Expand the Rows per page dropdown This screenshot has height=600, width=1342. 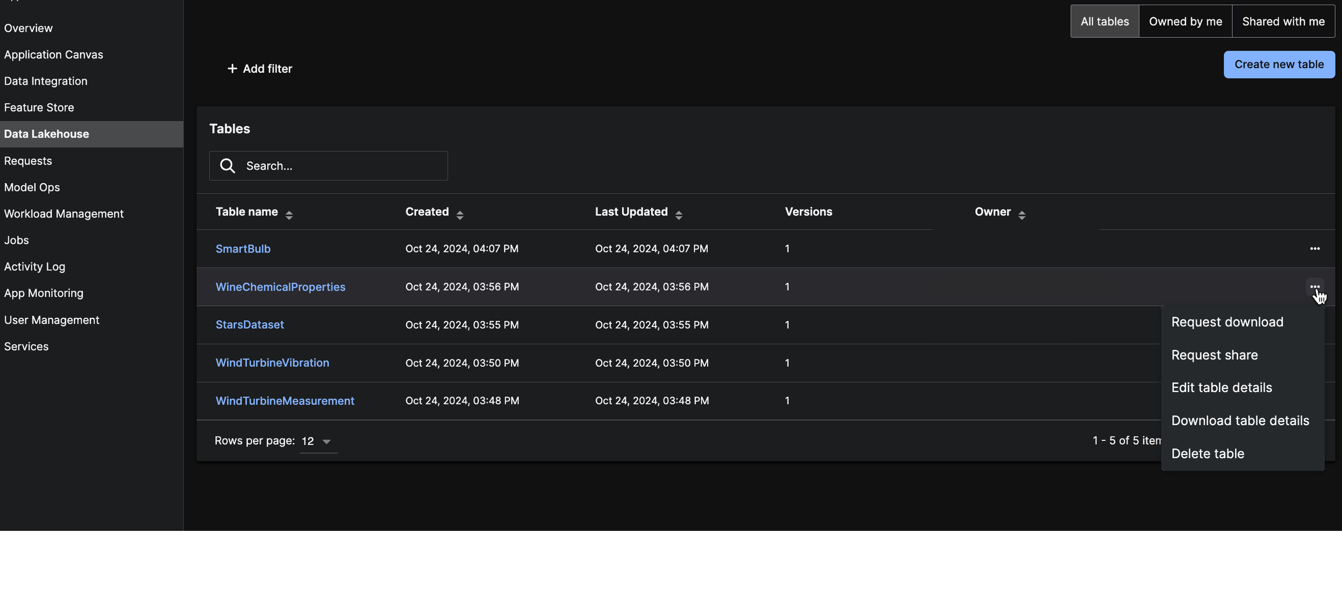(318, 441)
